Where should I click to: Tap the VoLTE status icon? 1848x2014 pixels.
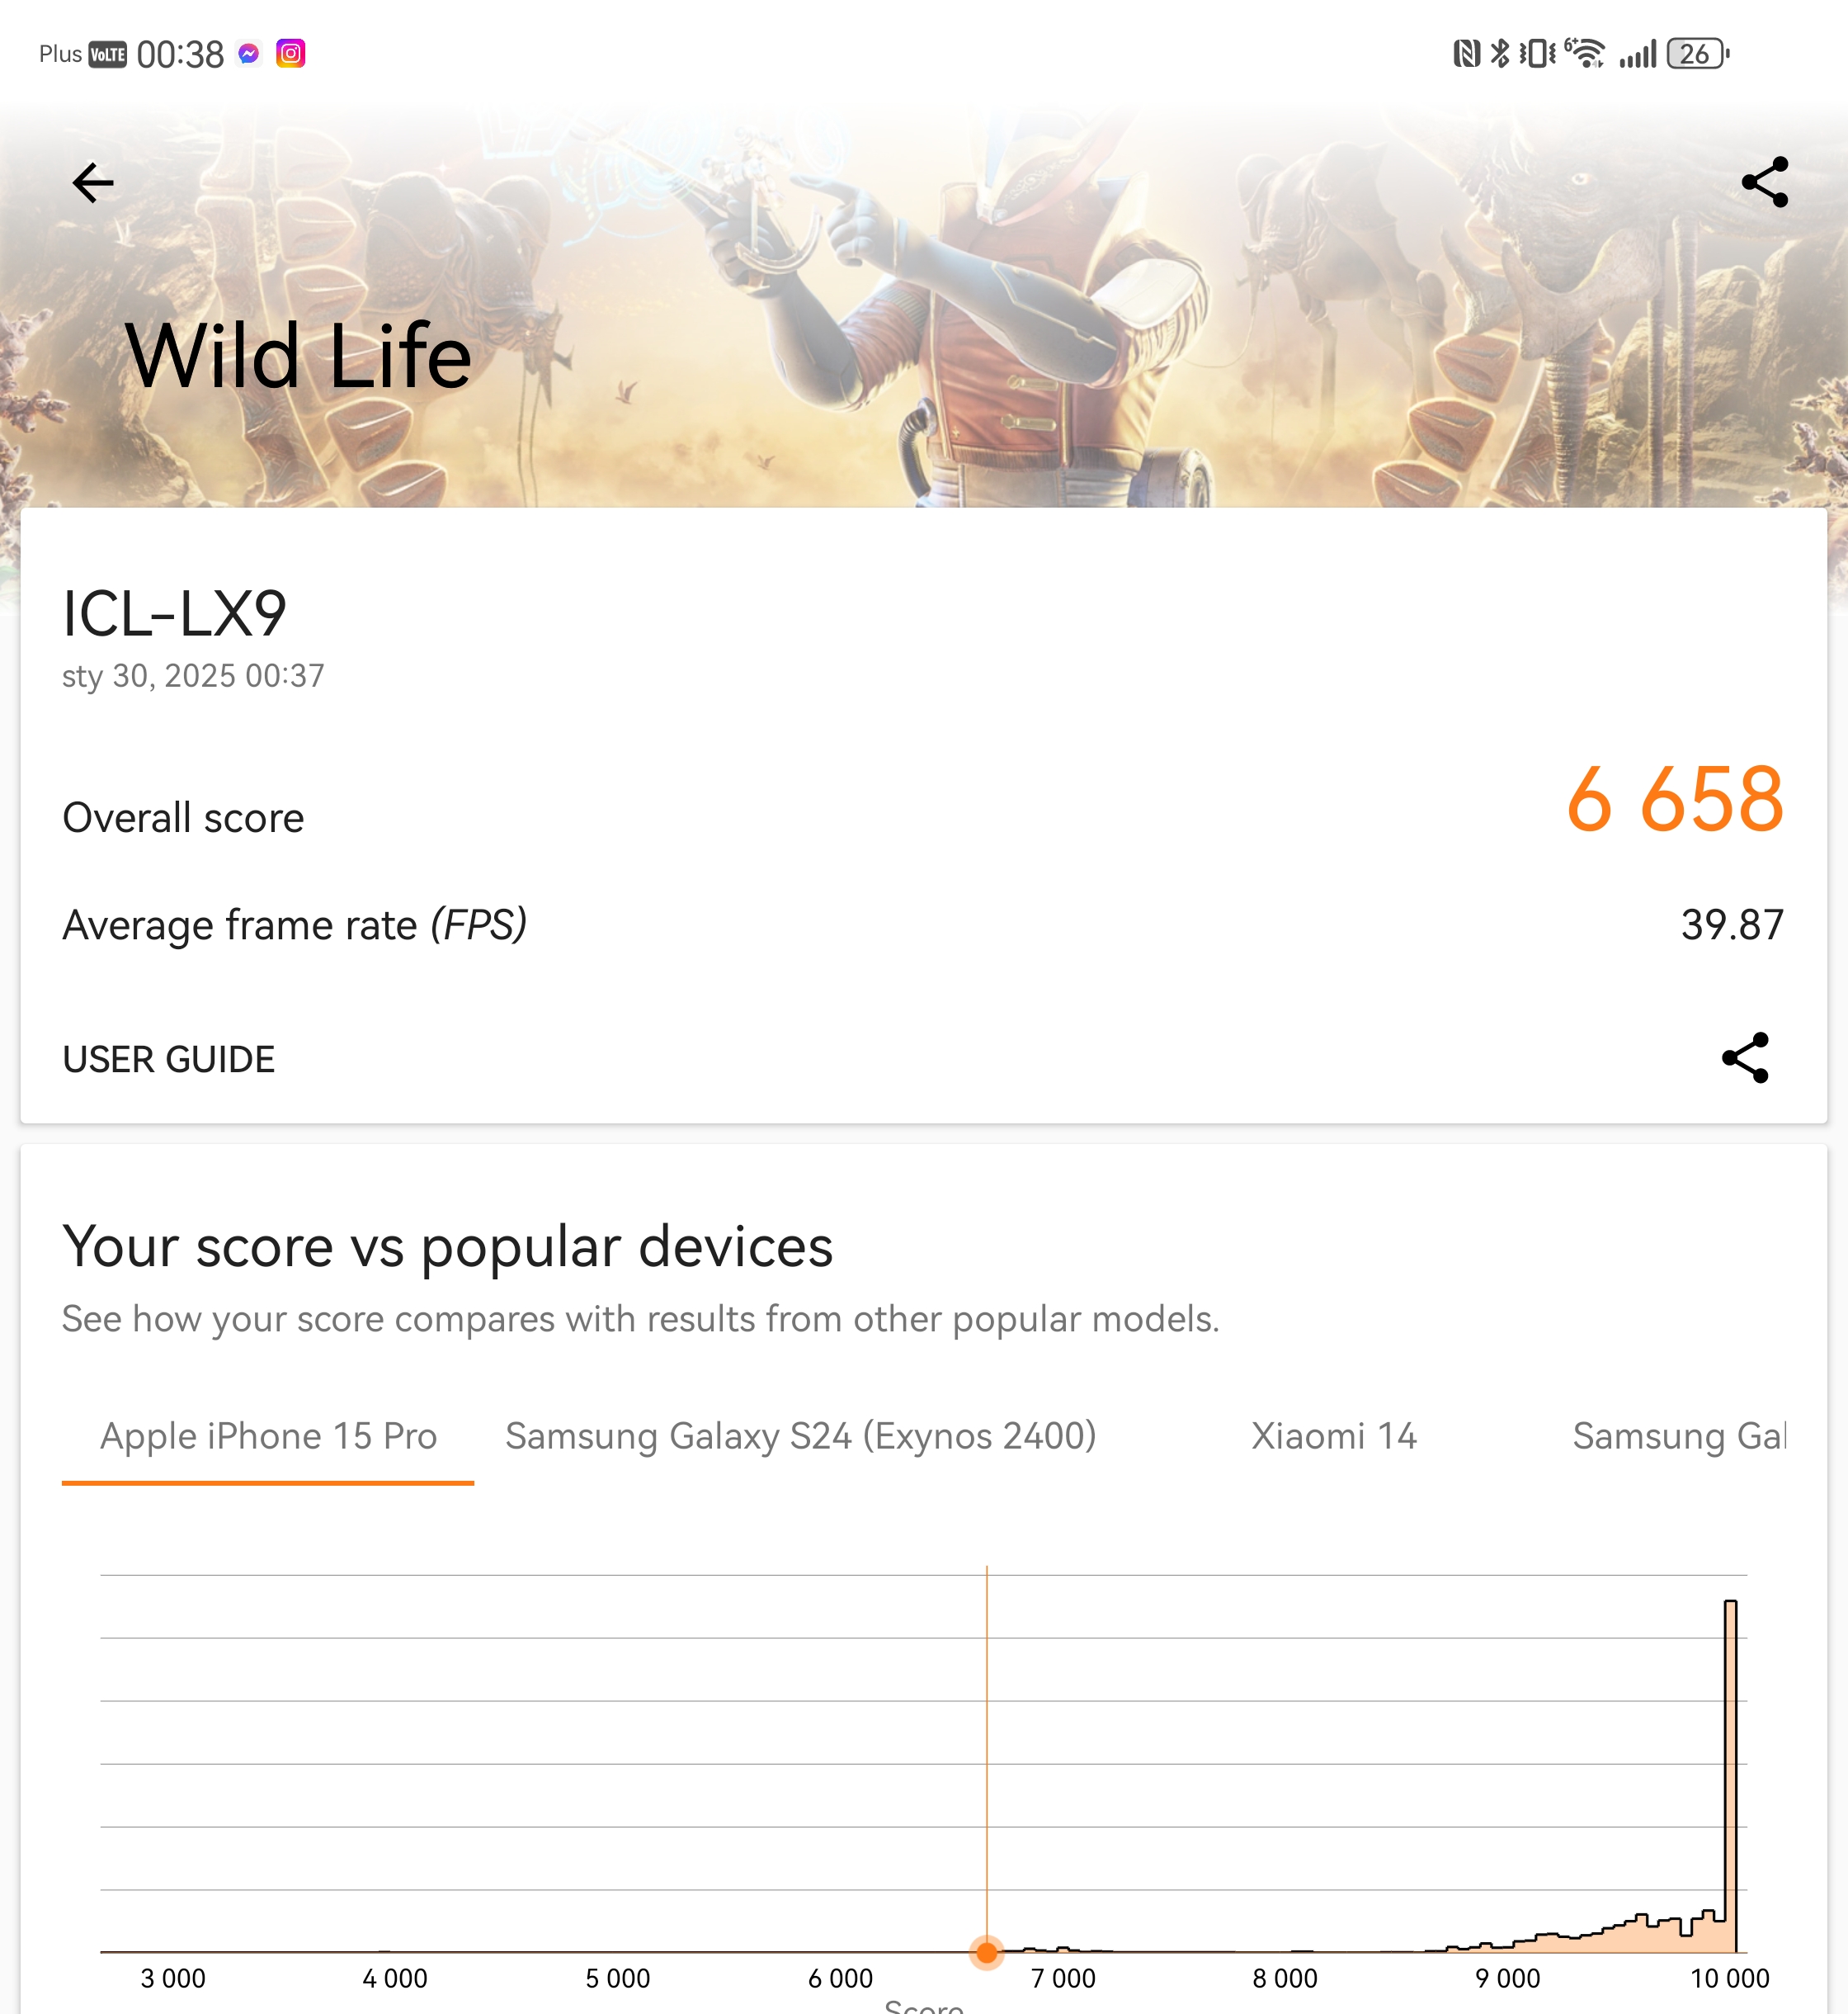click(108, 54)
